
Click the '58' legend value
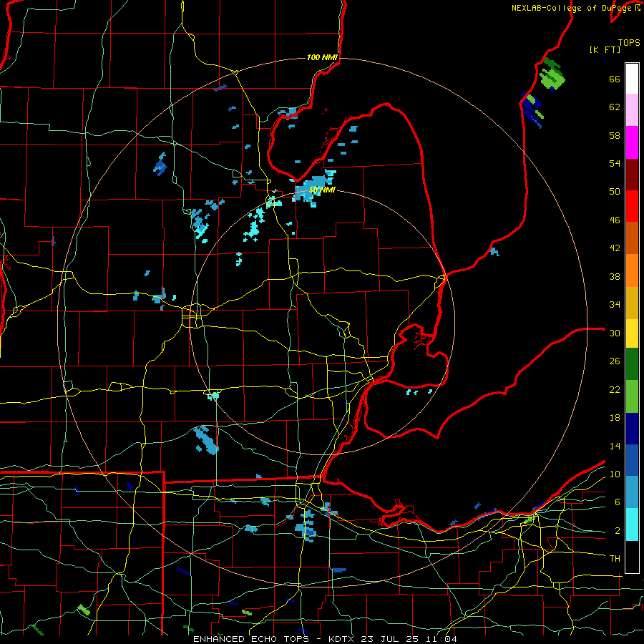point(615,135)
